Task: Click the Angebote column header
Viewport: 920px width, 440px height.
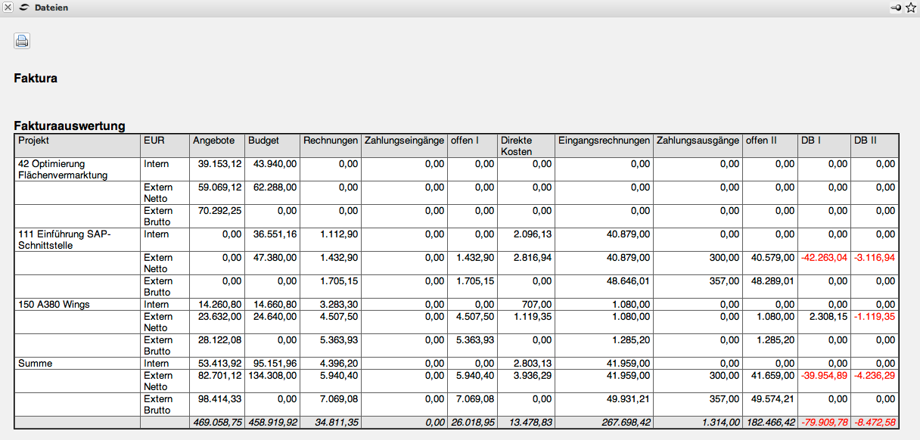Action: point(214,141)
